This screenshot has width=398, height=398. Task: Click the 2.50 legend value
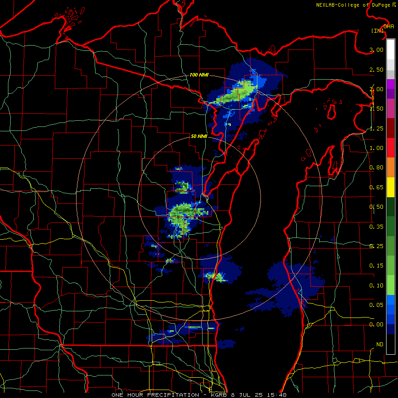click(376, 69)
